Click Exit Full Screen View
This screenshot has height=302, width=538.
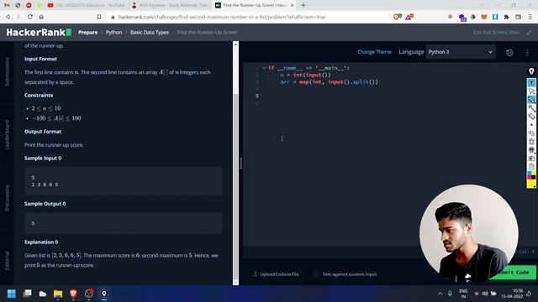[x=496, y=32]
